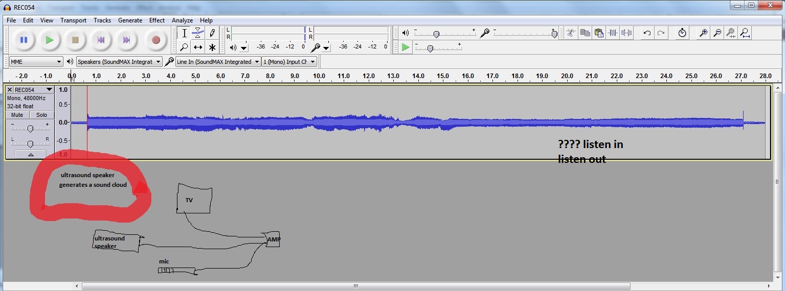Click the Zoom In magnifier icon
Image resolution: width=785 pixels, height=291 pixels.
[x=704, y=33]
